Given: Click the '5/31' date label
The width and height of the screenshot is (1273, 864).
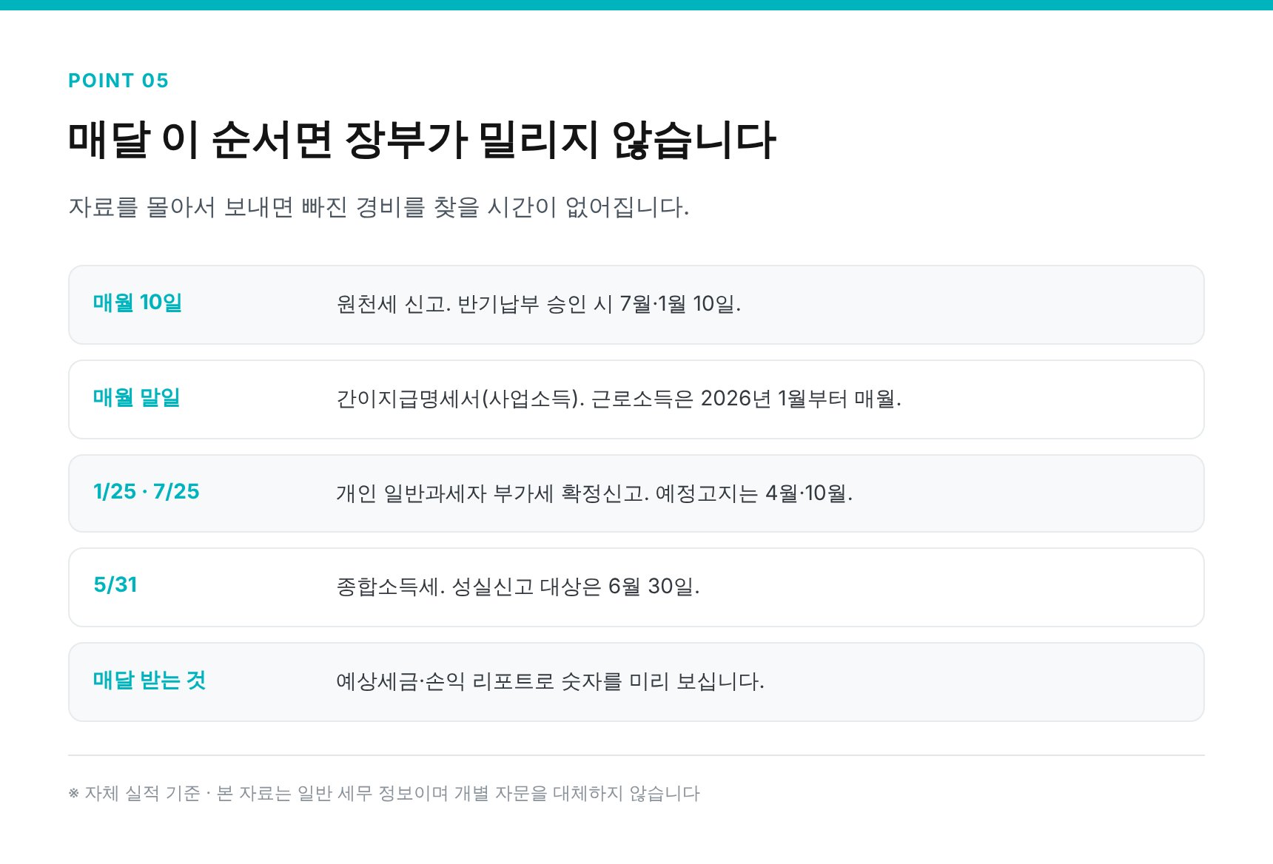Looking at the screenshot, I should 115,585.
